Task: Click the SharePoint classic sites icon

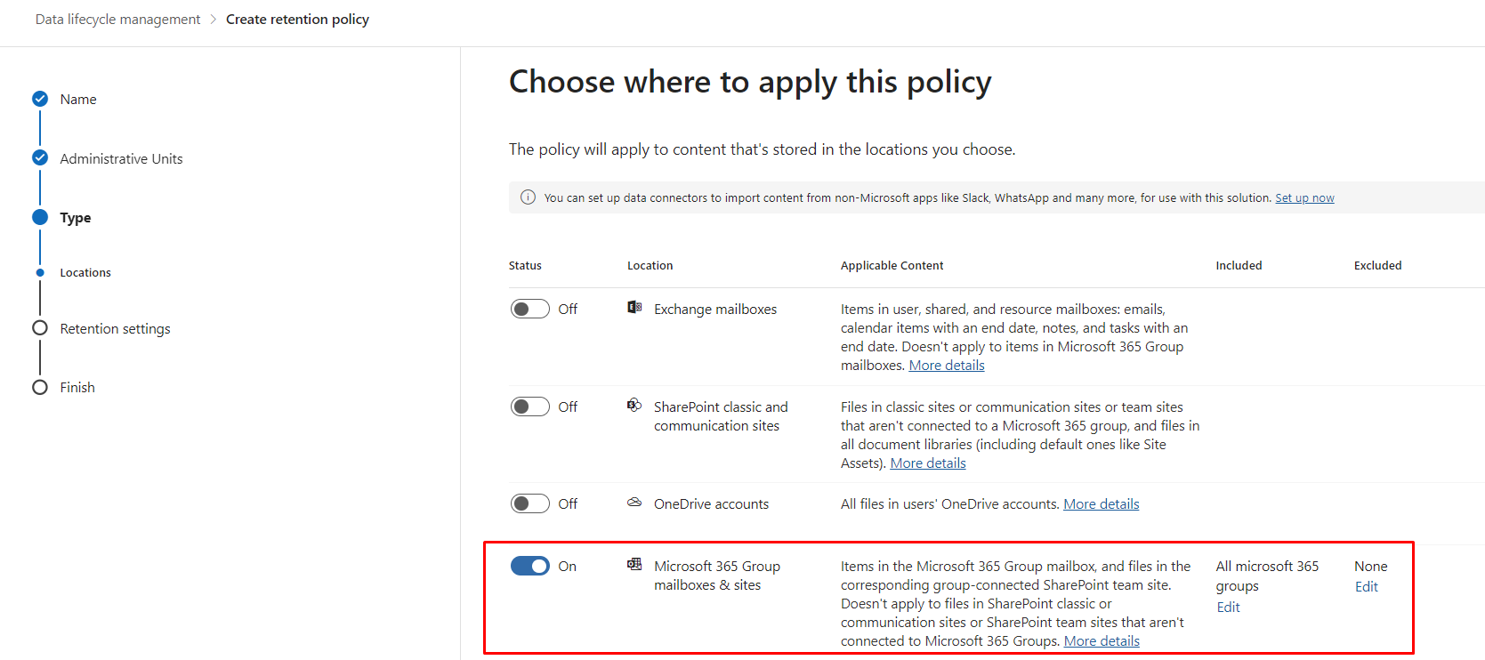Action: pos(634,406)
